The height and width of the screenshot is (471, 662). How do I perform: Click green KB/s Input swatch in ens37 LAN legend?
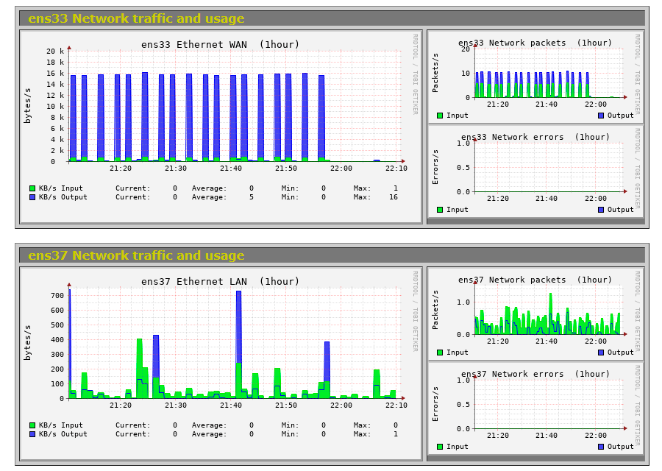tap(32, 425)
